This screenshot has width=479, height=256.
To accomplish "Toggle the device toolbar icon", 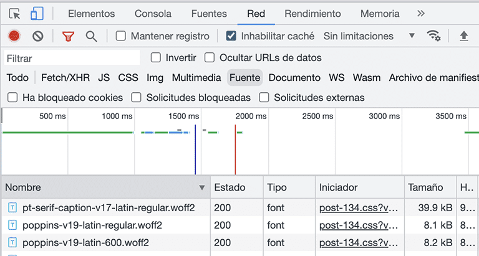I will click(x=37, y=14).
